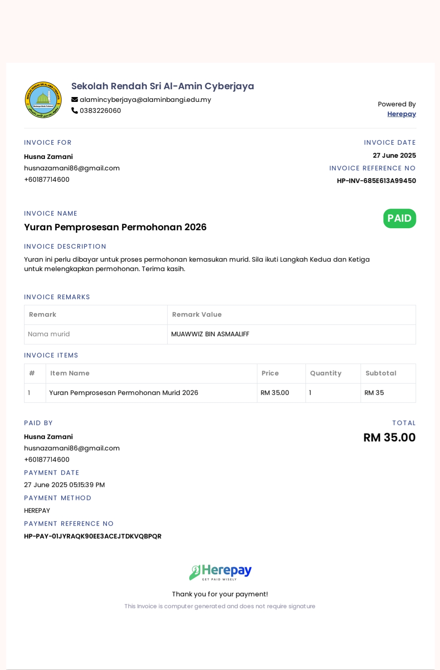Click the Subtotal column header
This screenshot has width=440, height=670.
coord(381,373)
